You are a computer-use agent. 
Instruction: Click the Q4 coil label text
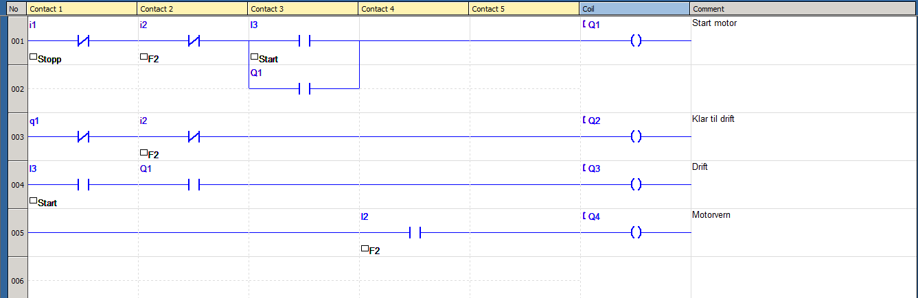(594, 216)
